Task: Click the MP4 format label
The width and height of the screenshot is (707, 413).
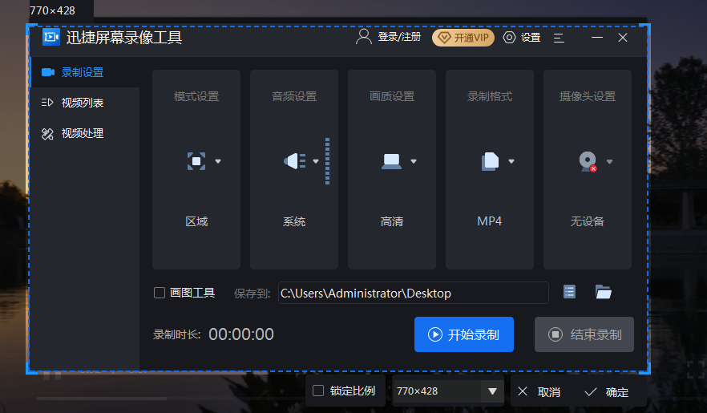Action: click(489, 221)
